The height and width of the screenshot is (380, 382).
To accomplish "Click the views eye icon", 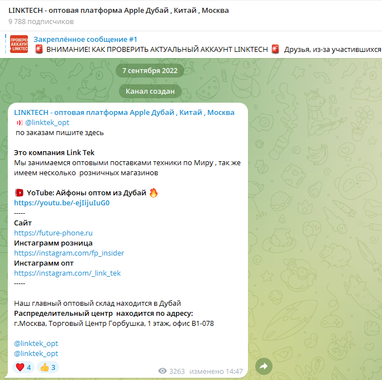I will coord(163,371).
